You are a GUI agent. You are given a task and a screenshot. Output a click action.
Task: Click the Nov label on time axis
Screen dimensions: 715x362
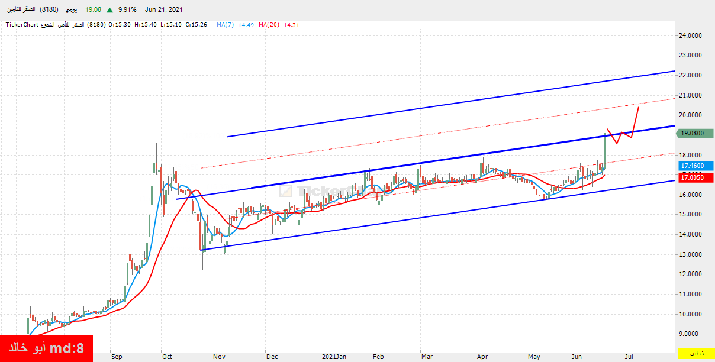pos(218,357)
